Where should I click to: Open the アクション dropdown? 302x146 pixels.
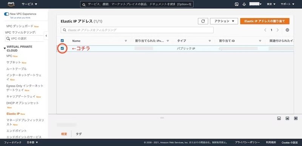click(x=224, y=21)
